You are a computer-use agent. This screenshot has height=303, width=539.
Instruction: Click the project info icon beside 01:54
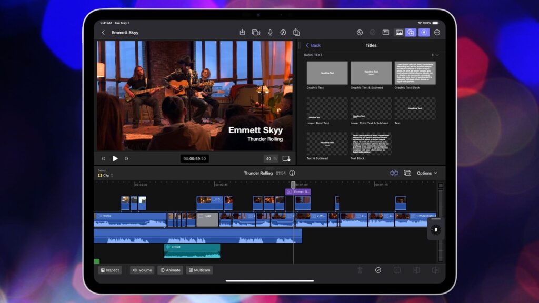point(292,173)
